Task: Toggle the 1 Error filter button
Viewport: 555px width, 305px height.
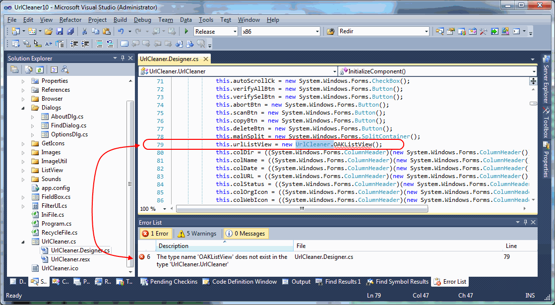Action: 155,234
